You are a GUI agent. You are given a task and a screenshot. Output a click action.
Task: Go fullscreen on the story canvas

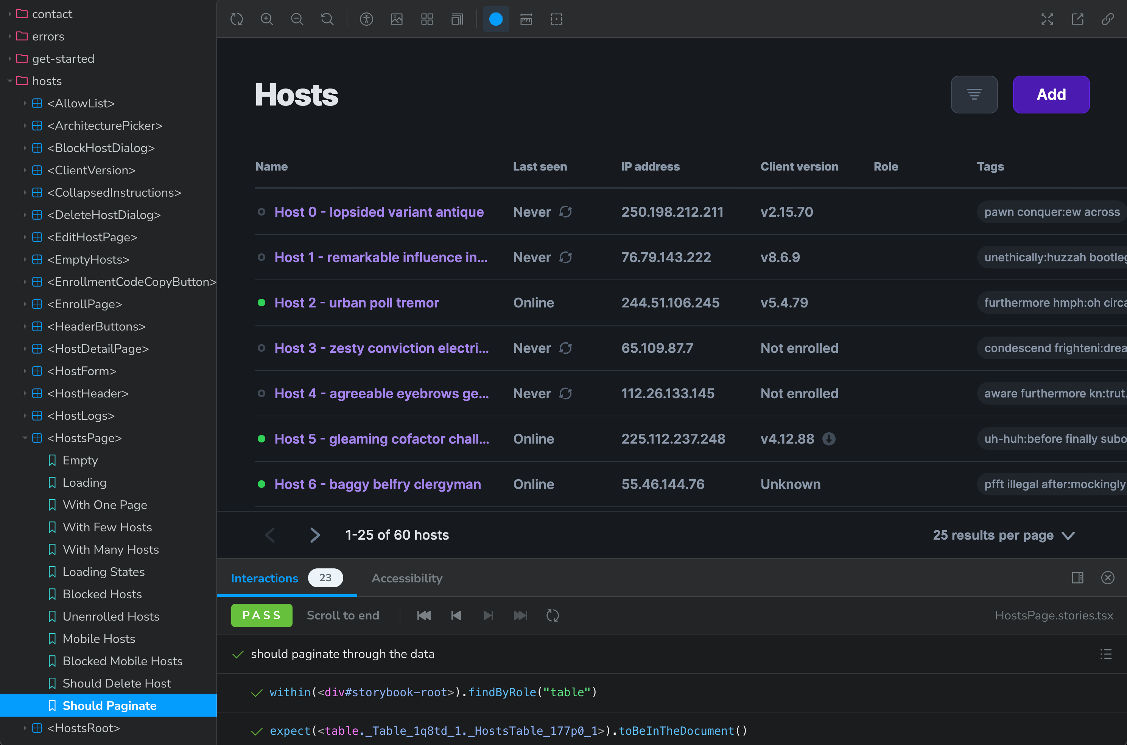pyautogui.click(x=1047, y=19)
